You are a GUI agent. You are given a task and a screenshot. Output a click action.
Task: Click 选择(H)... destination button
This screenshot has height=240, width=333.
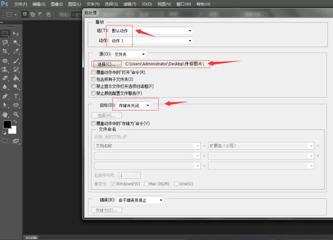(x=106, y=115)
